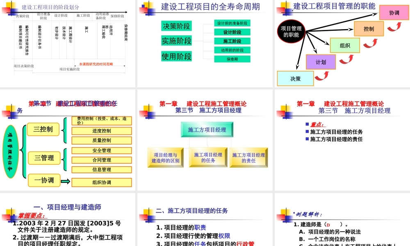The height and width of the screenshot is (246, 410).
Task: Click the red 掌握要点: heading
Action: pos(32,216)
